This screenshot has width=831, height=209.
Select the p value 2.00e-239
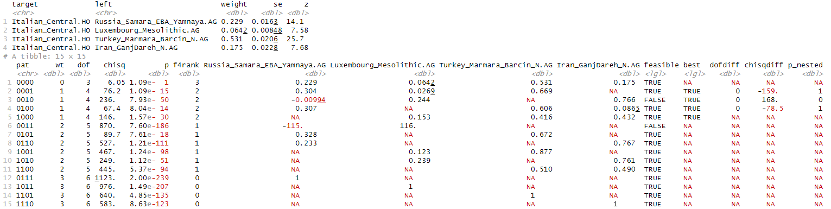[149, 178]
